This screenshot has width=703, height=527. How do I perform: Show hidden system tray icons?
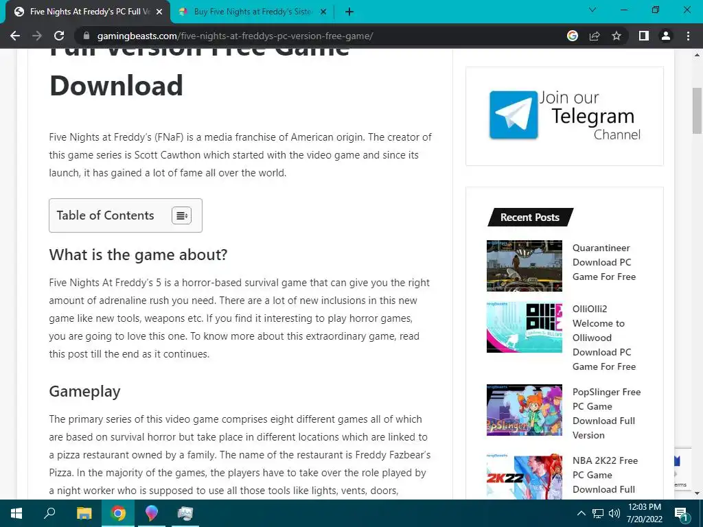pos(581,513)
